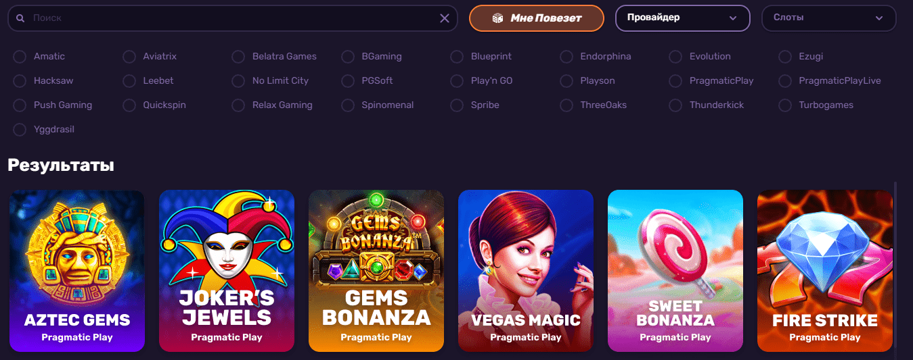This screenshot has height=360, width=913.
Task: Launch the Joker's Jewels slot
Action: click(227, 270)
